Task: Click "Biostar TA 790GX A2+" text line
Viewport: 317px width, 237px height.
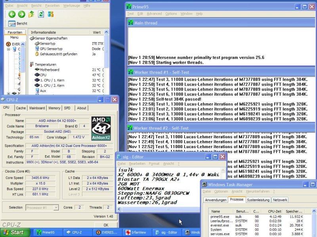Action: (x=149, y=179)
